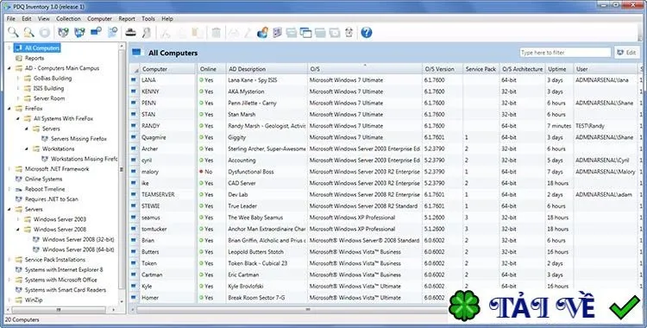Sort by the Online column header

[211, 69]
